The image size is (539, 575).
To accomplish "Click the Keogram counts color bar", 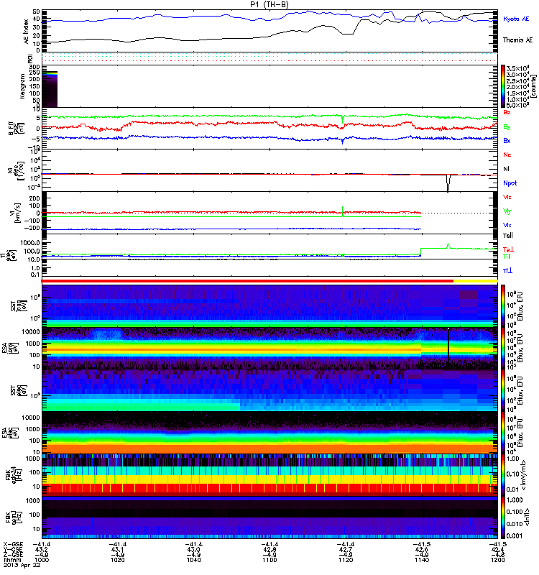I will pos(503,86).
